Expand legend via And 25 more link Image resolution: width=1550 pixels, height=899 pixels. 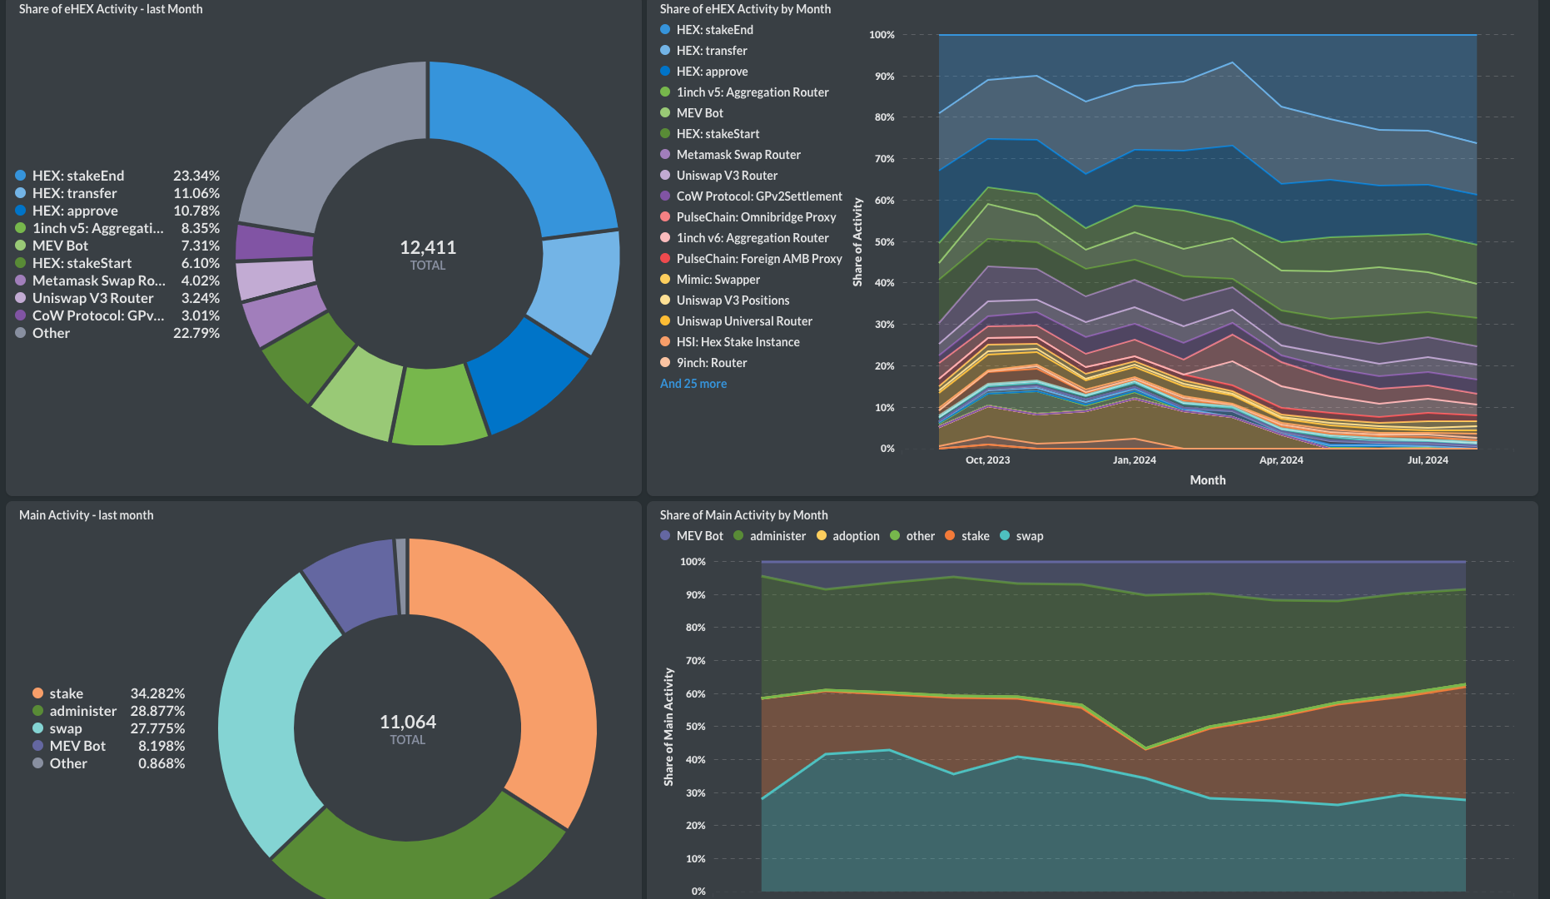point(693,384)
